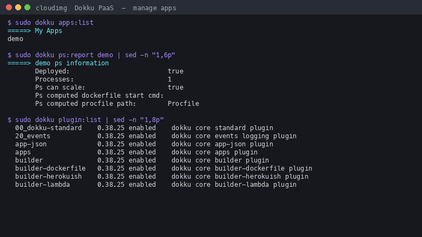Click plugin name '00_dokku-standard'

[49, 128]
